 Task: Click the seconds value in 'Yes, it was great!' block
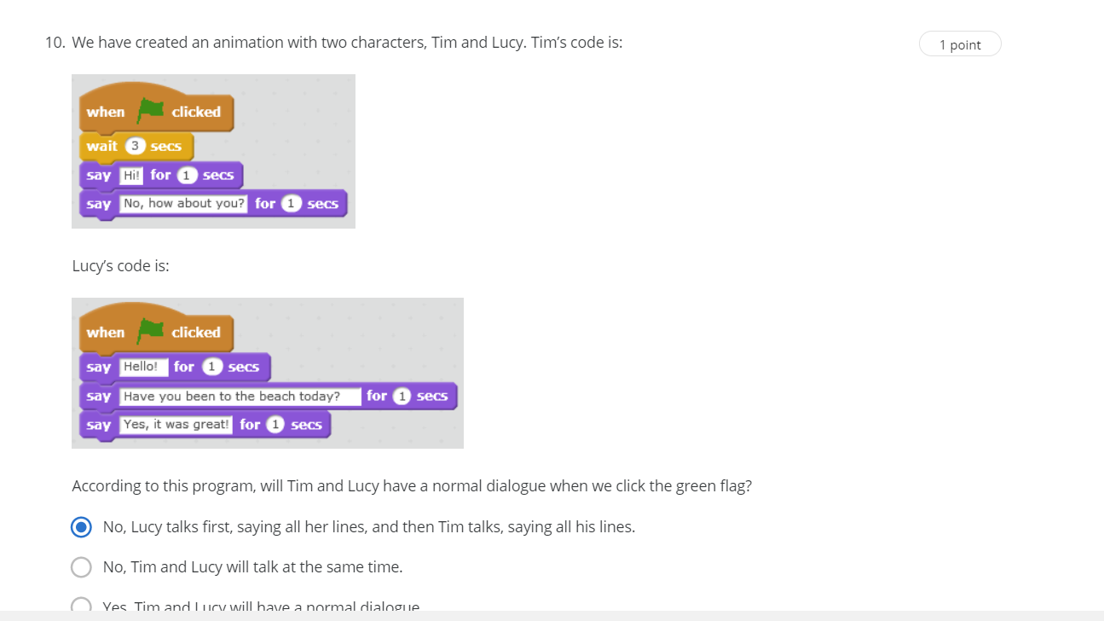tap(275, 425)
